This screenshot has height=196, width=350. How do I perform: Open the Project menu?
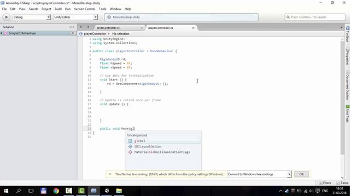tap(46, 9)
